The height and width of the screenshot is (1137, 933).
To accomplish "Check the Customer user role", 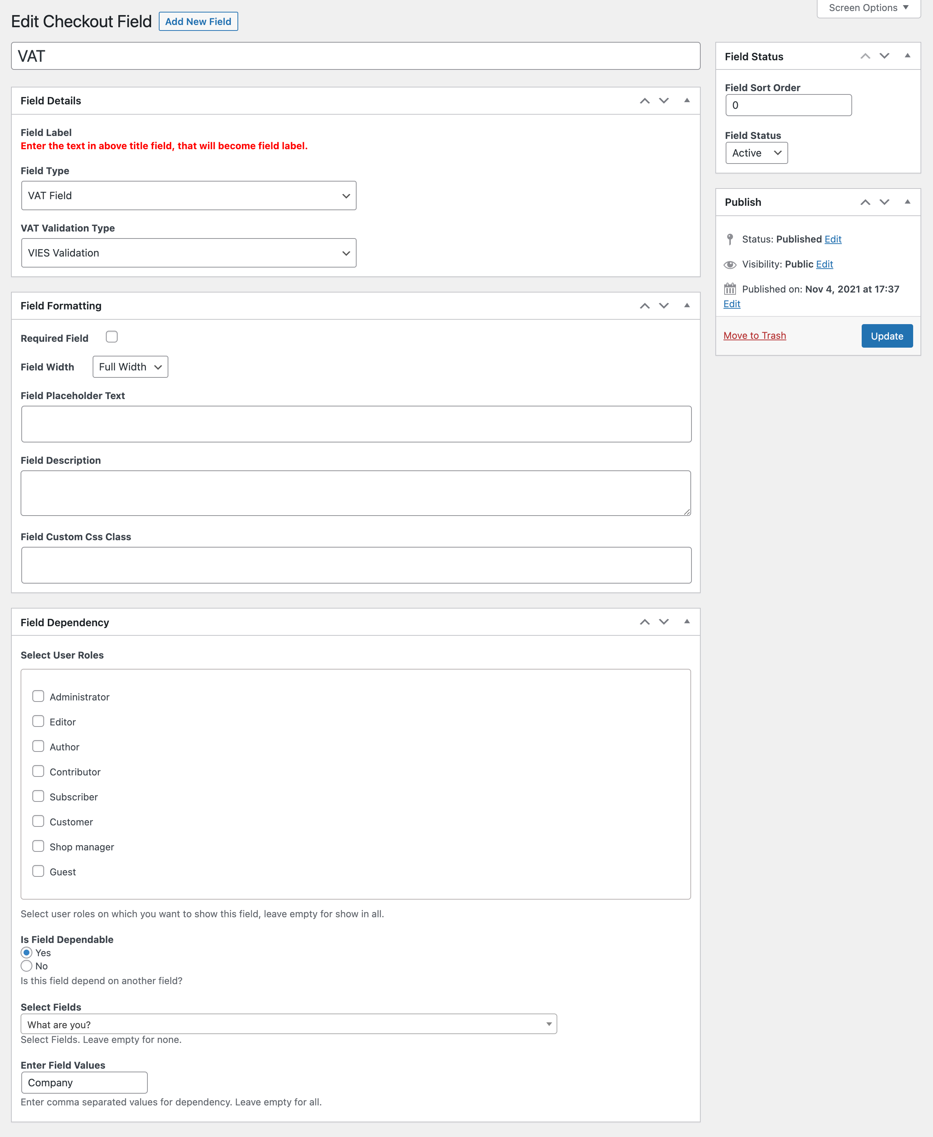I will (38, 821).
